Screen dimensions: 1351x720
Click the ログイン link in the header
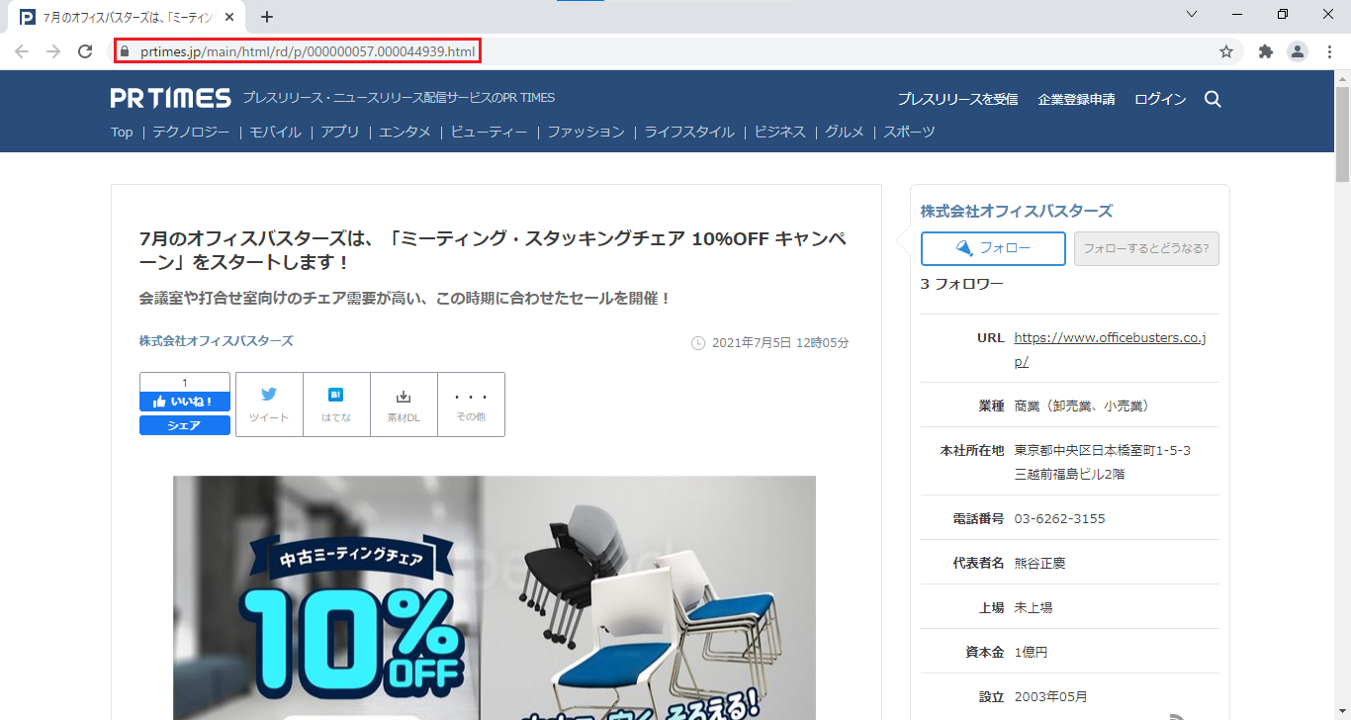1160,99
